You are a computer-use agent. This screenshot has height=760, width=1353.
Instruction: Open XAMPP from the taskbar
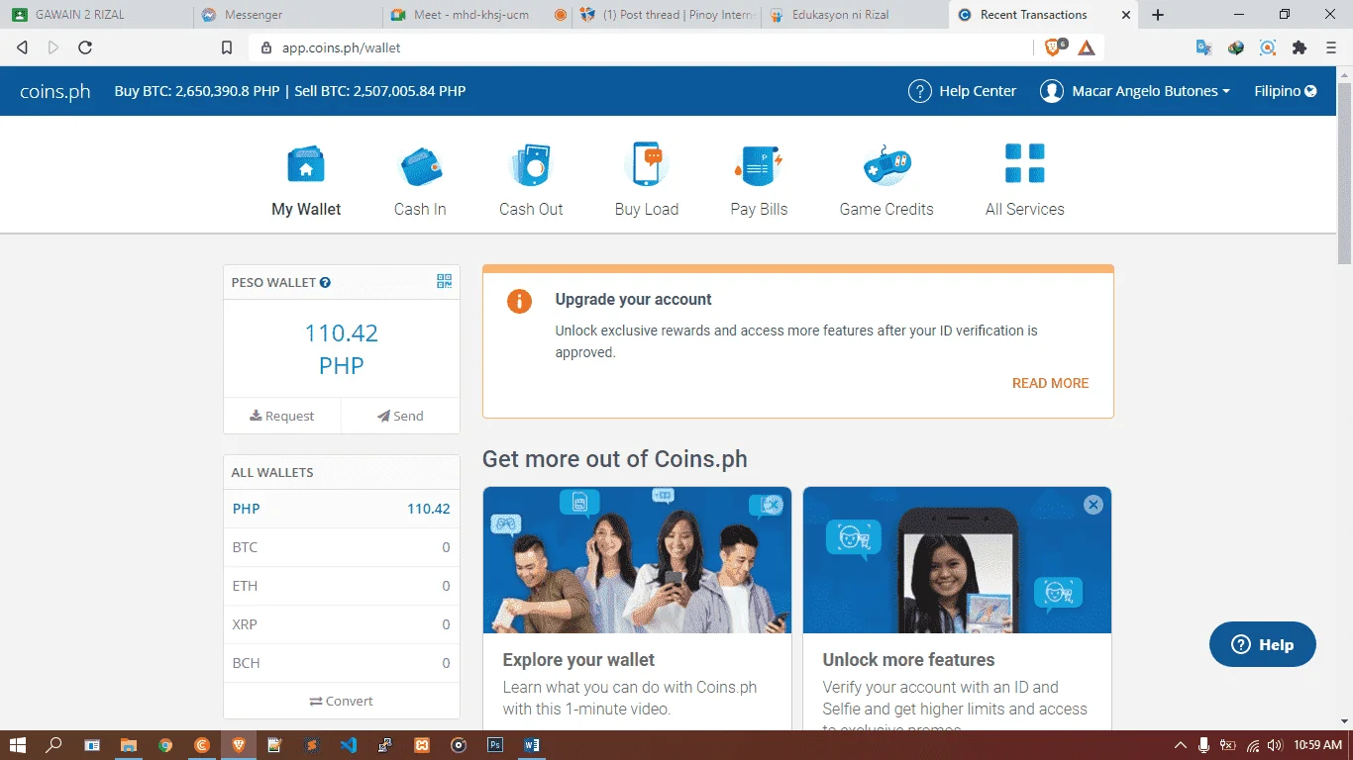tap(421, 745)
